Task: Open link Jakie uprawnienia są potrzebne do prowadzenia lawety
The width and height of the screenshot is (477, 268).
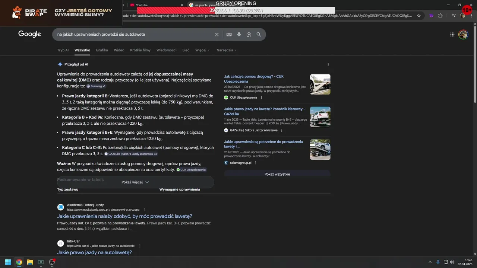Action: click(x=263, y=144)
